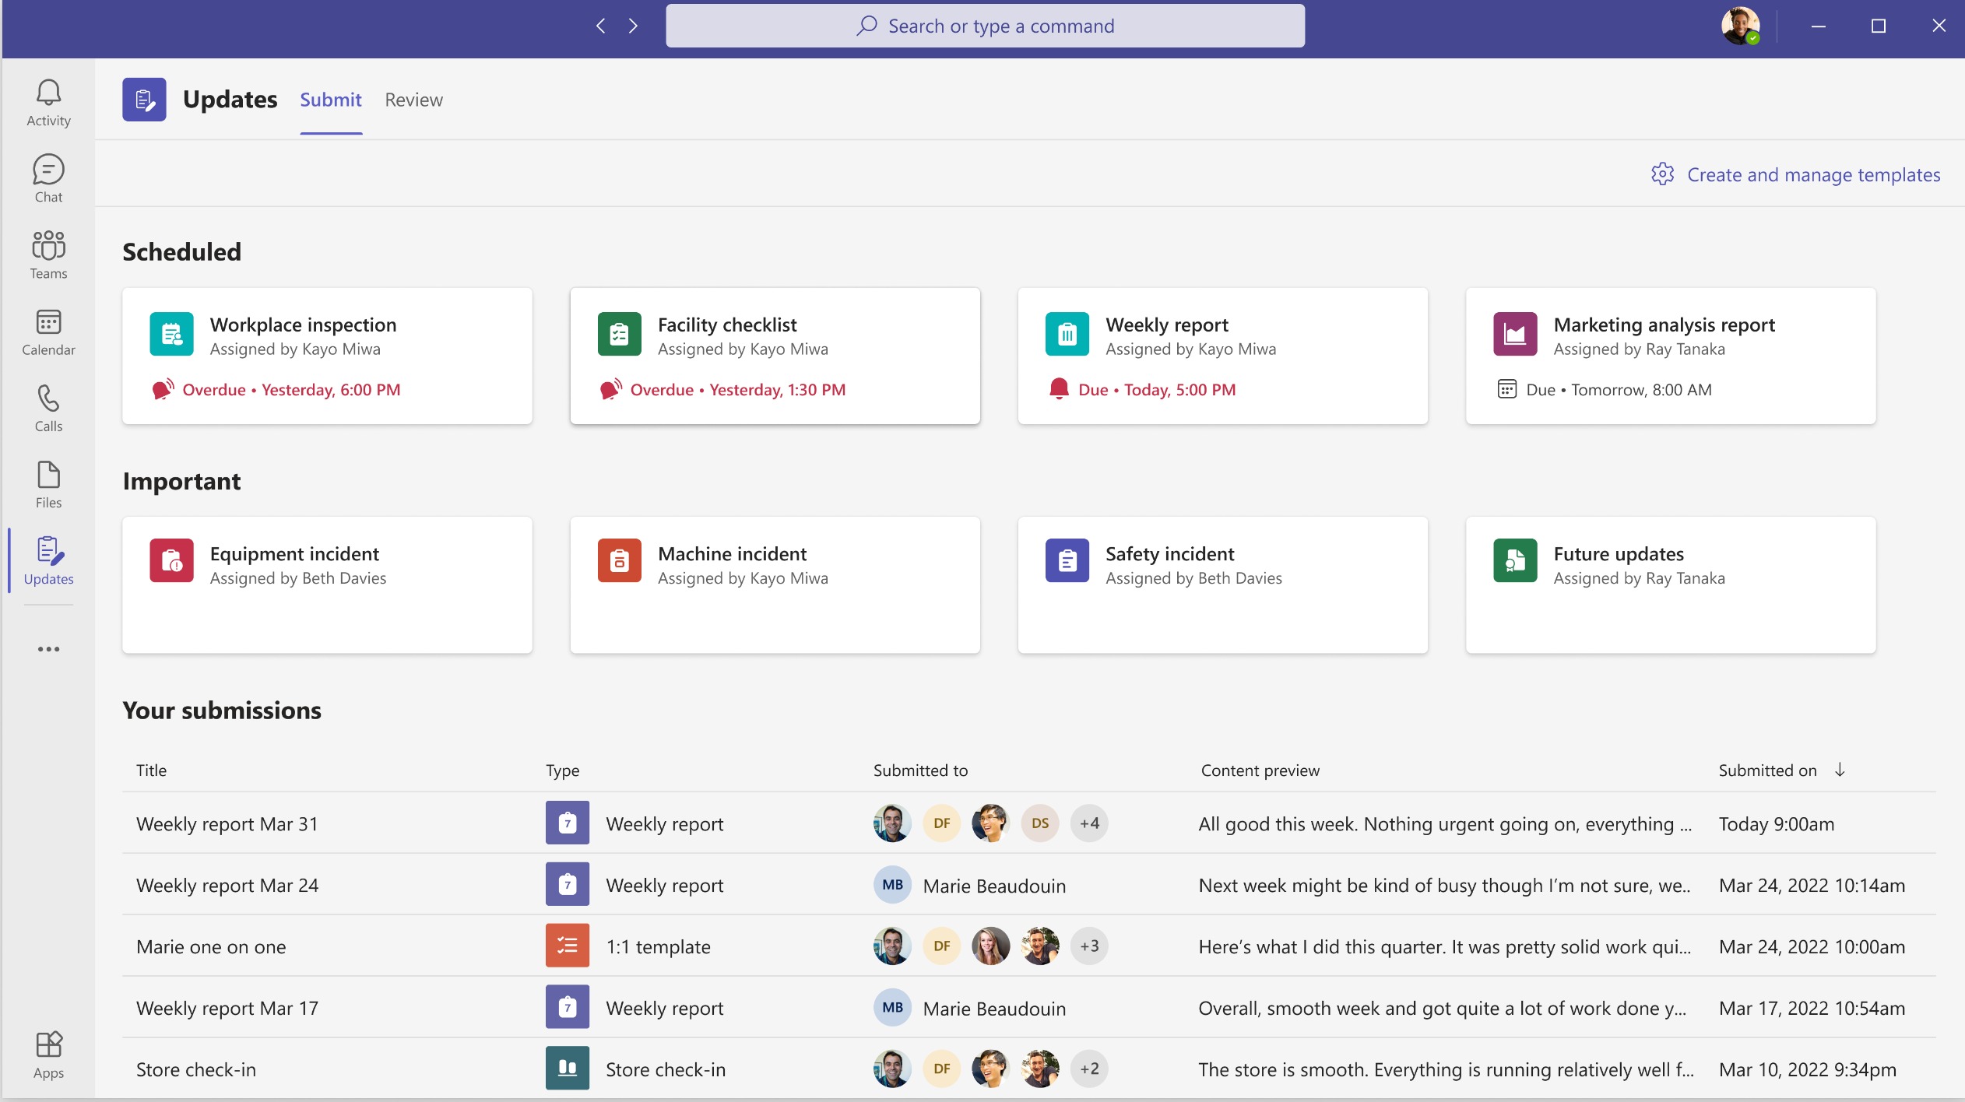Screen dimensions: 1965x1102
Task: Click user profile picture top right
Action: [1740, 26]
